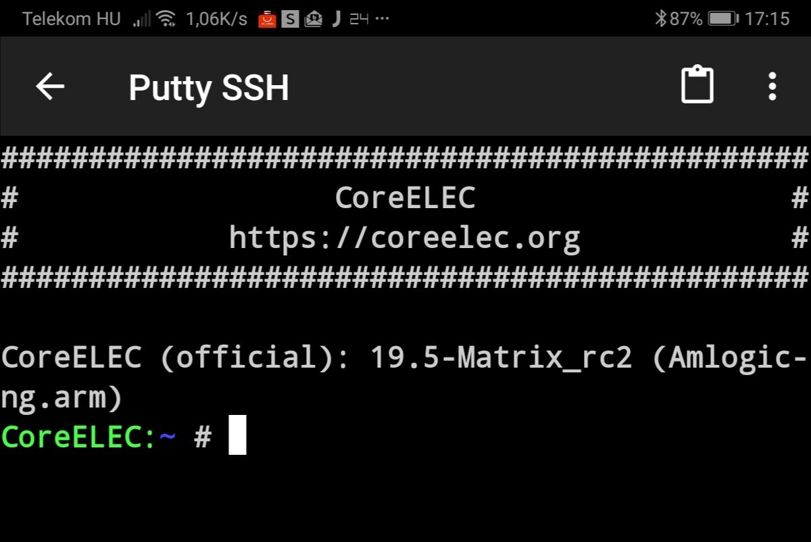Tap the cellular signal bars icon
The width and height of the screenshot is (811, 542).
pyautogui.click(x=141, y=19)
